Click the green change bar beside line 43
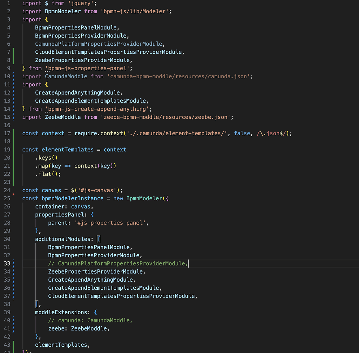 pos(13,345)
